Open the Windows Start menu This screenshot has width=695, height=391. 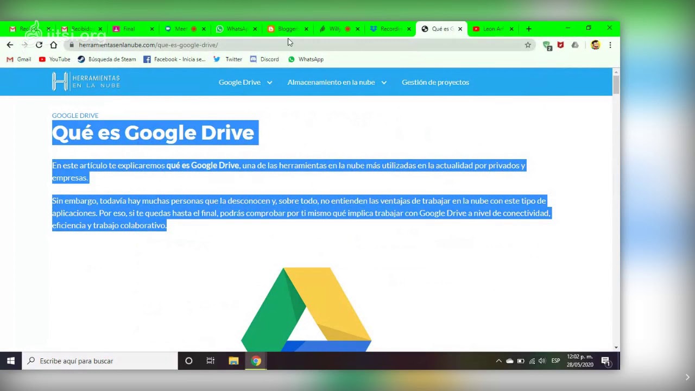[11, 361]
